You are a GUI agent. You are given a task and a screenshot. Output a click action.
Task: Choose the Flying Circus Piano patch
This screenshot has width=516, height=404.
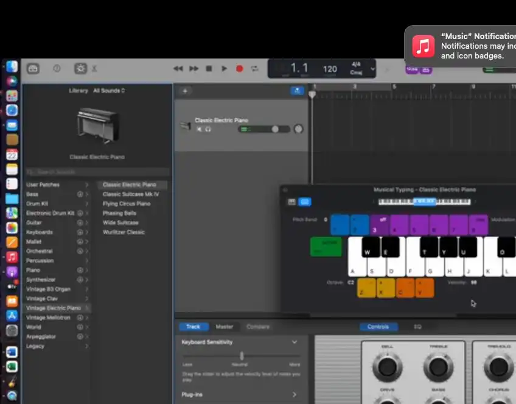point(127,204)
